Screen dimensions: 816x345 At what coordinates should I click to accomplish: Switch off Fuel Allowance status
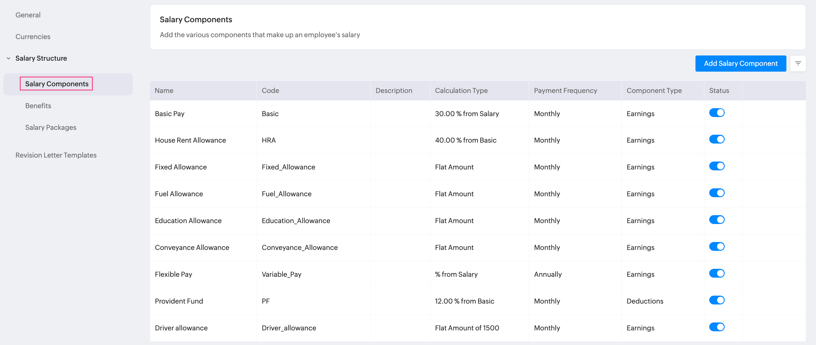717,193
